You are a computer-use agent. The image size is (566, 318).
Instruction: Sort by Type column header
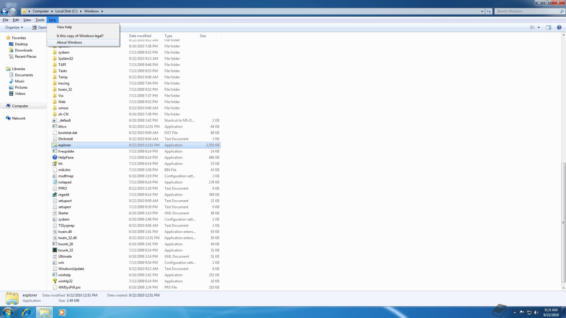(x=180, y=36)
